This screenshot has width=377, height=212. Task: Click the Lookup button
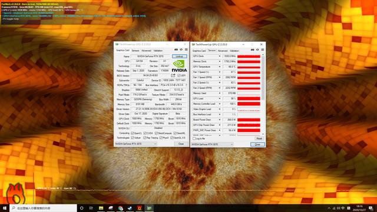click(179, 57)
